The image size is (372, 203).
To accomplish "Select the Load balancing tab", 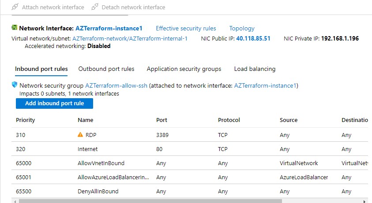I will pos(255,69).
